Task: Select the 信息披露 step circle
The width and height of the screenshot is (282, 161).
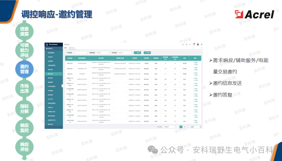Action: [24, 32]
